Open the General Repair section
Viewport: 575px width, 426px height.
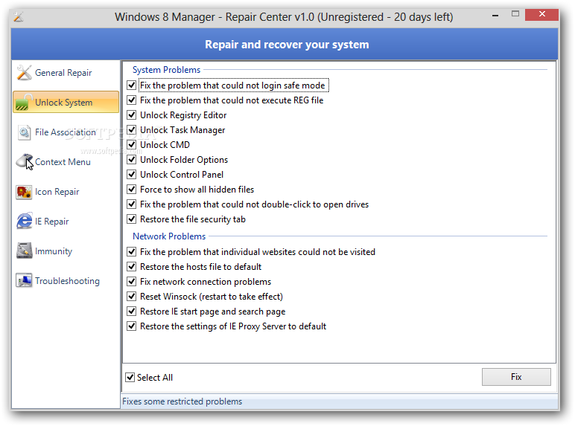point(63,73)
